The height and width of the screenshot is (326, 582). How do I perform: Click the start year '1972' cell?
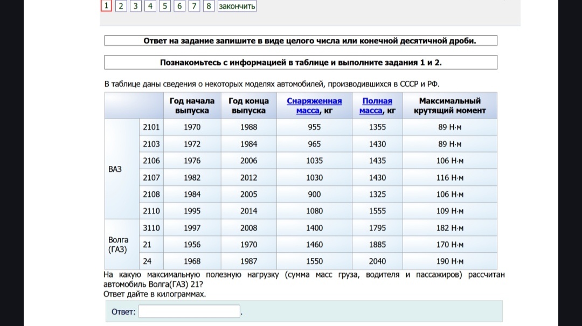[x=192, y=144]
